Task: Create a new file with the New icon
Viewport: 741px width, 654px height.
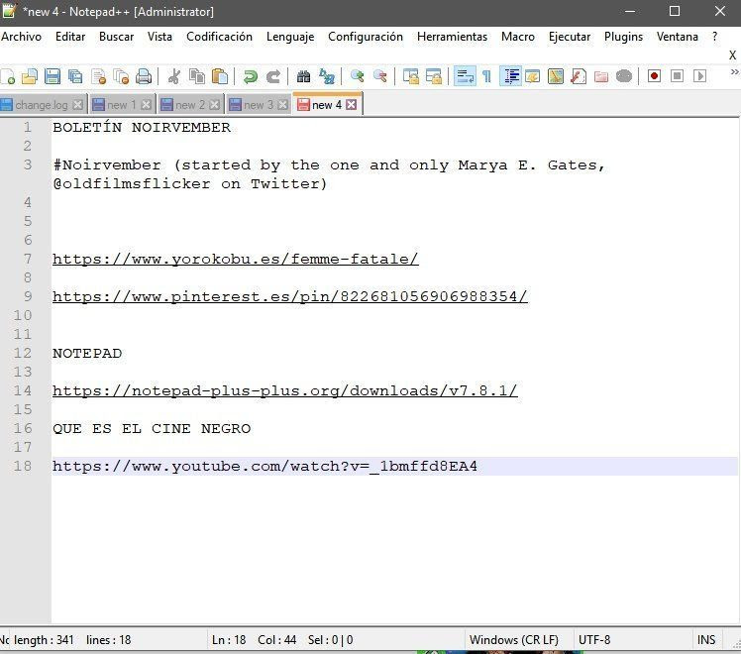Action: (x=8, y=76)
